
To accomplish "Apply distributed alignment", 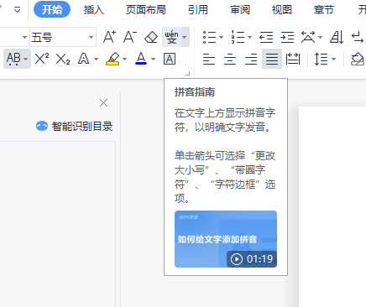I will 293,59.
